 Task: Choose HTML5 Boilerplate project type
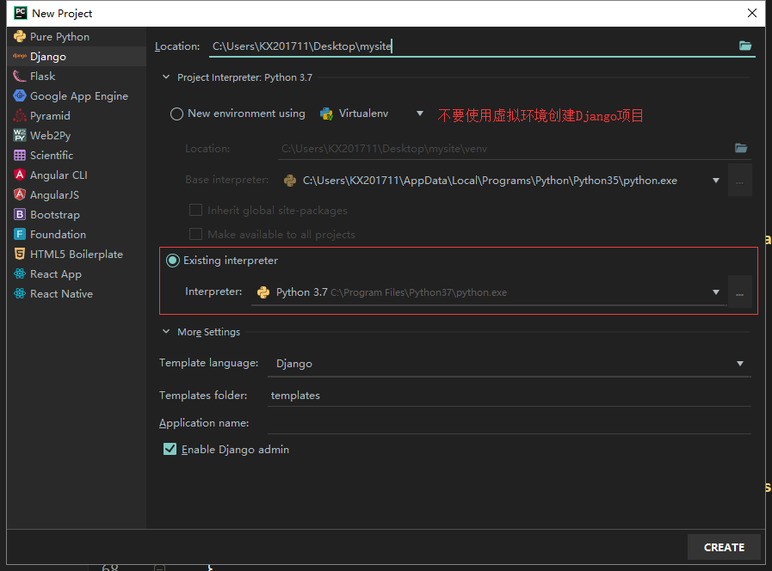click(77, 254)
